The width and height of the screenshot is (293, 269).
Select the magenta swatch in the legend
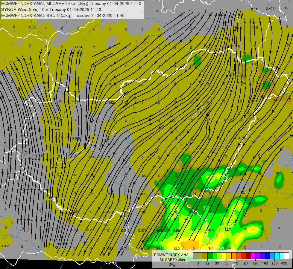pos(253,256)
